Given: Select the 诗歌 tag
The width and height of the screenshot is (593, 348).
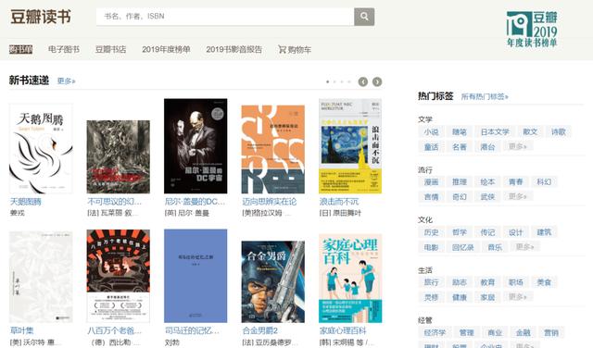Looking at the screenshot, I should tap(559, 131).
